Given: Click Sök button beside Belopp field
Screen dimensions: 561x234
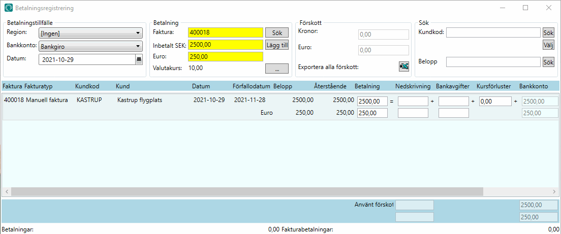Looking at the screenshot, I should [x=548, y=62].
